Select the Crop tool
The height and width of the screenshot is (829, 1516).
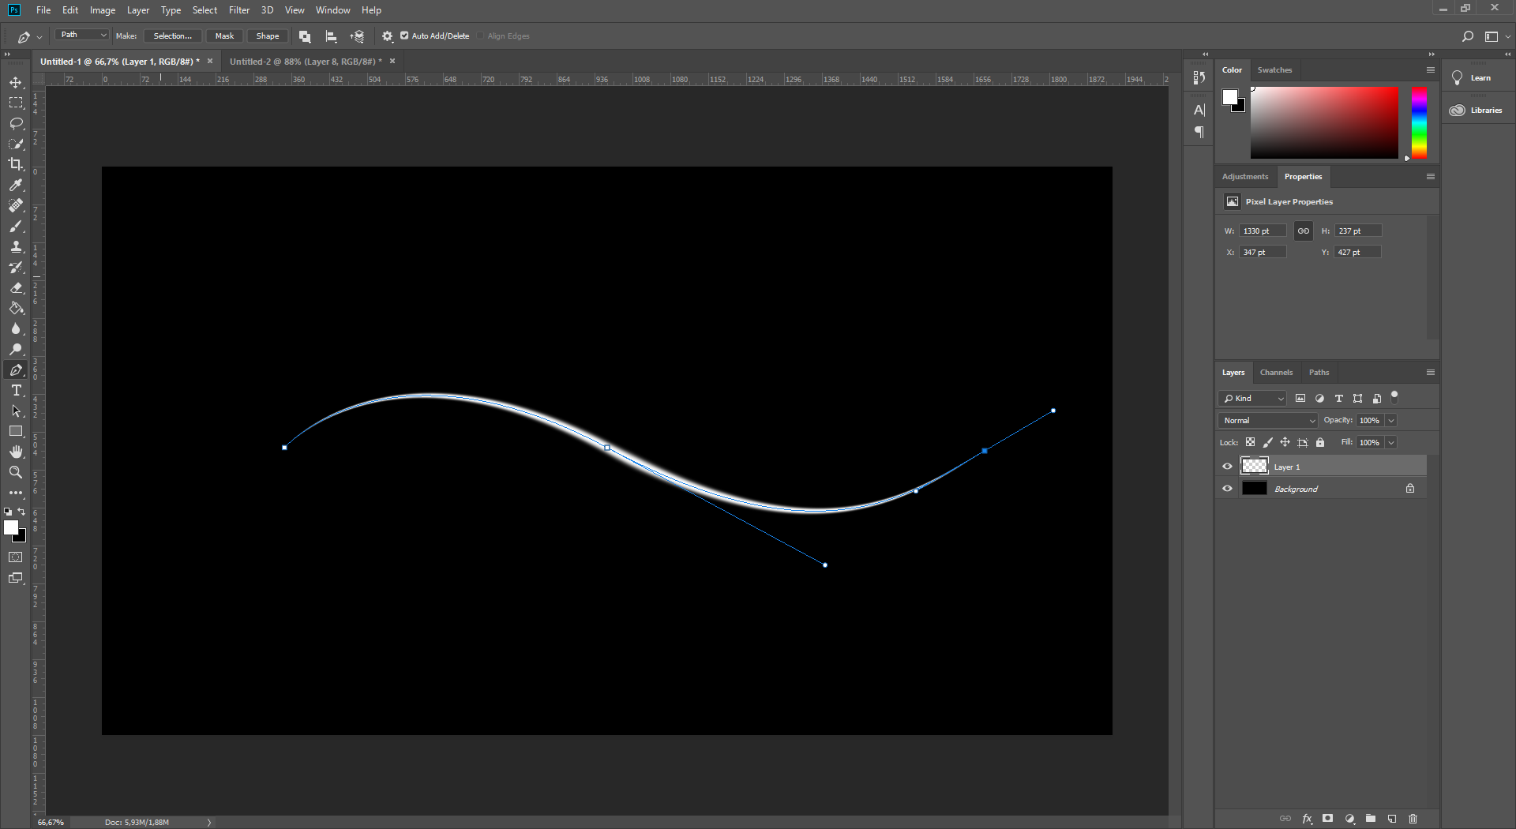coord(16,164)
